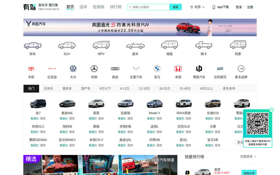Open the 大众 Volkswagen brand logo
This screenshot has width=280, height=175.
(73, 69)
